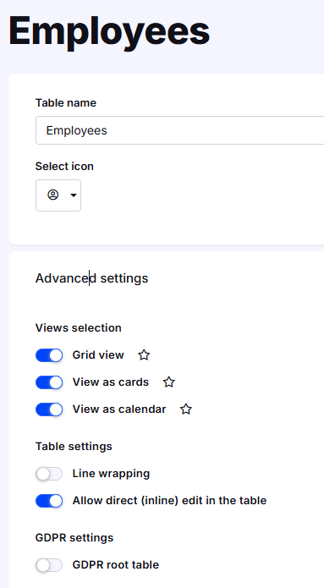
Task: Click the View as cards label
Action: (111, 382)
